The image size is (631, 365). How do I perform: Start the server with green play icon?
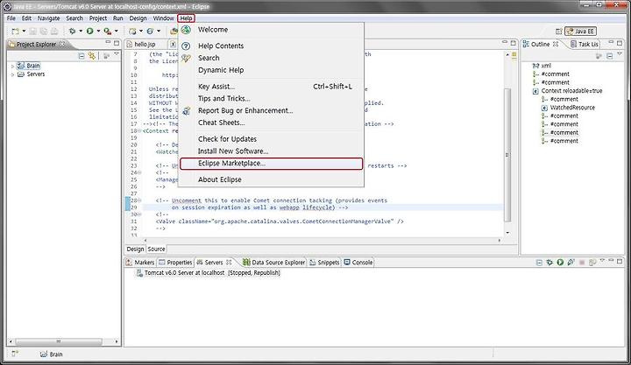point(560,263)
